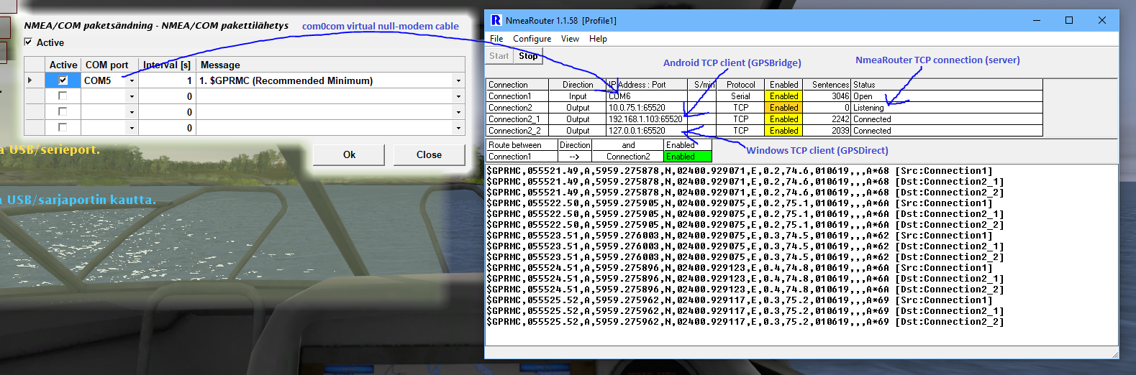Viewport: 1136px width, 375px height.
Task: Click the yellow Enabled cell for Connection1
Action: pos(783,96)
